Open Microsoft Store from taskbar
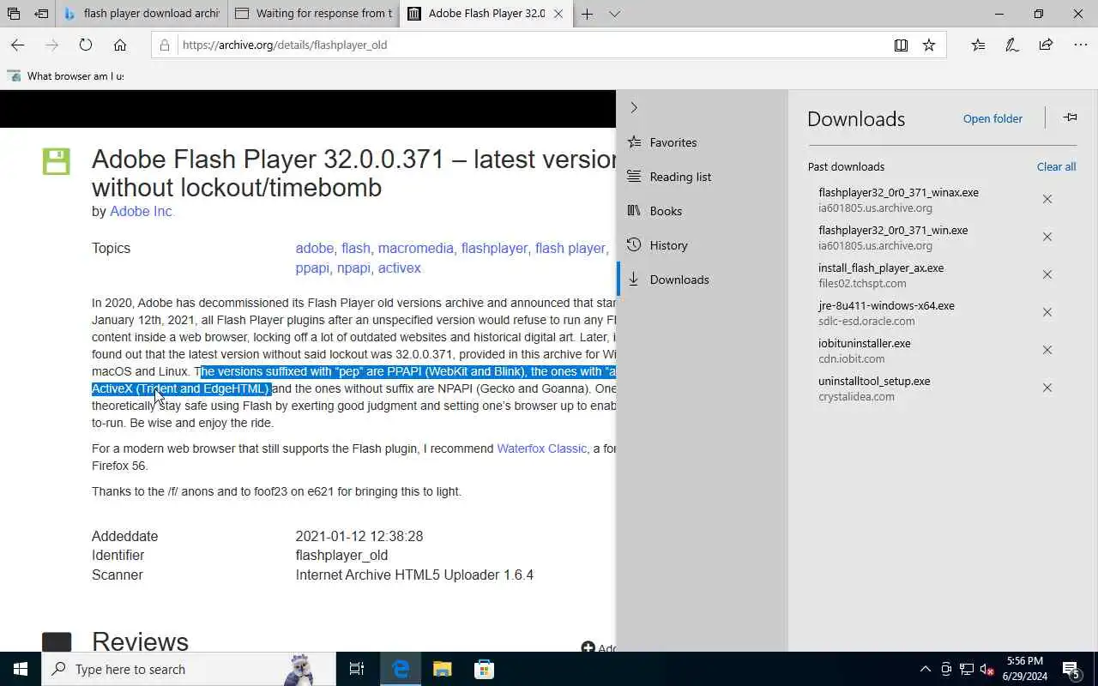The image size is (1098, 686). 484,669
